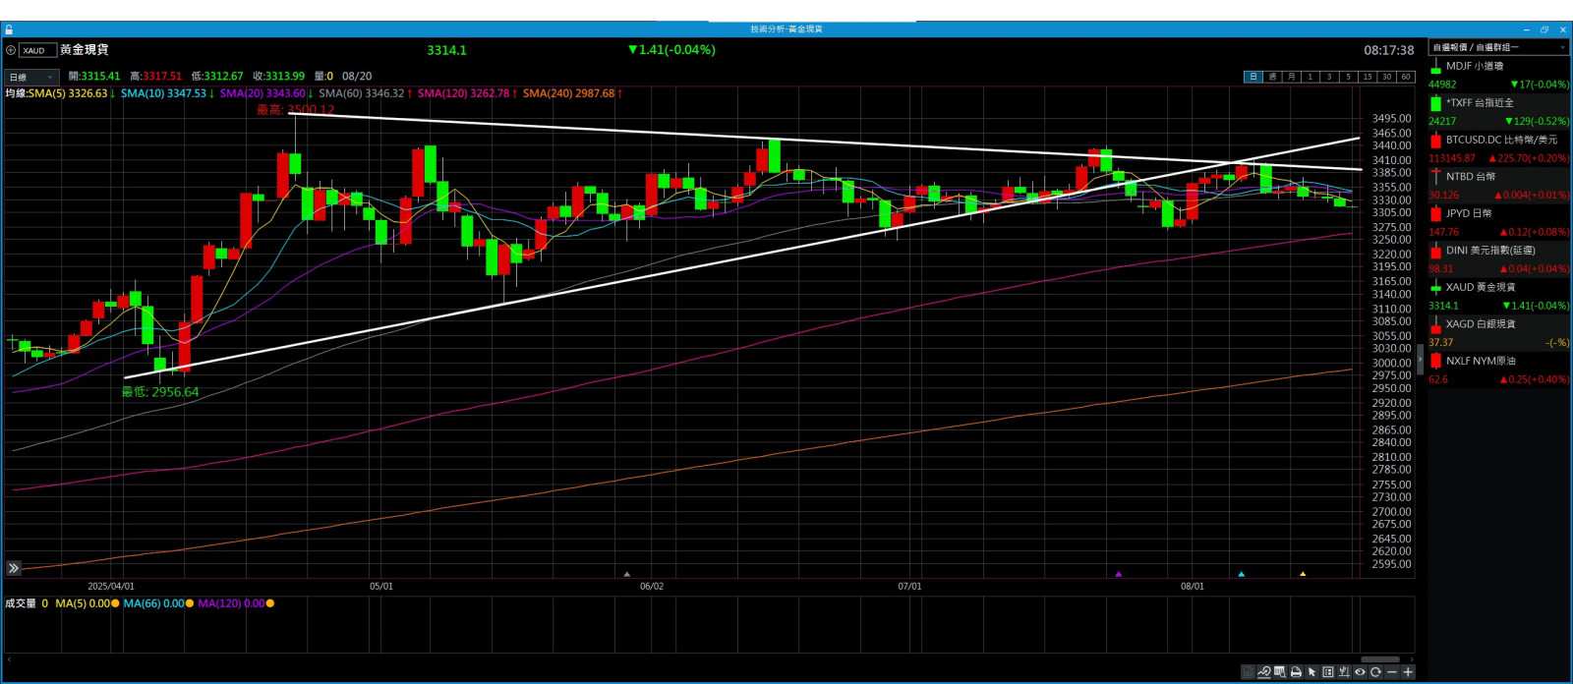Select the 1-minute timeframe button
The image size is (1573, 684).
coord(1310,77)
